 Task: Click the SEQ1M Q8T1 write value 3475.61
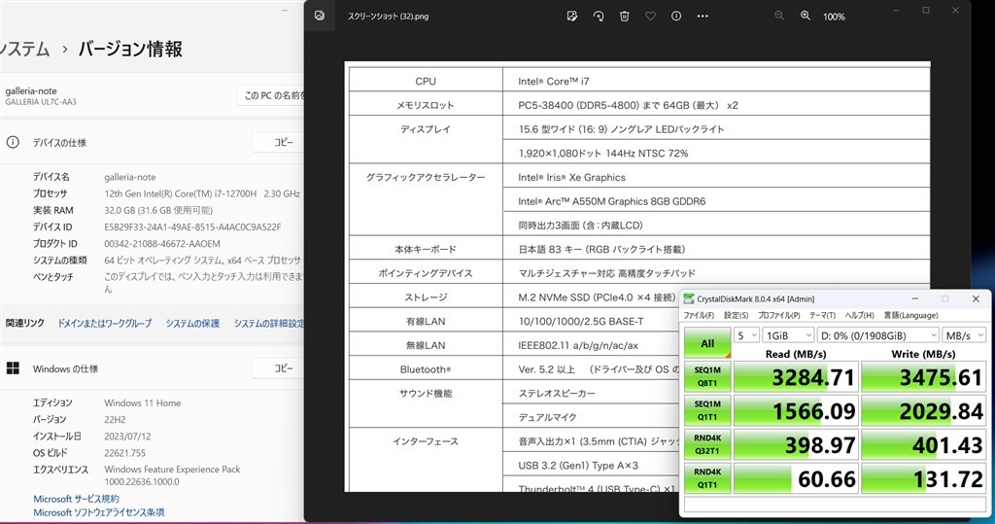point(924,376)
